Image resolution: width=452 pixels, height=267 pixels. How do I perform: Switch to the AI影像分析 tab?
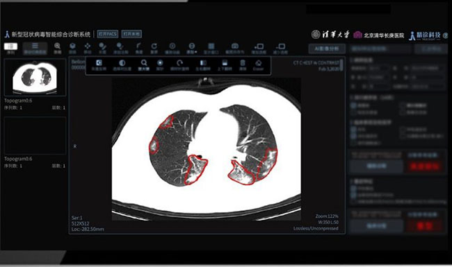(327, 49)
